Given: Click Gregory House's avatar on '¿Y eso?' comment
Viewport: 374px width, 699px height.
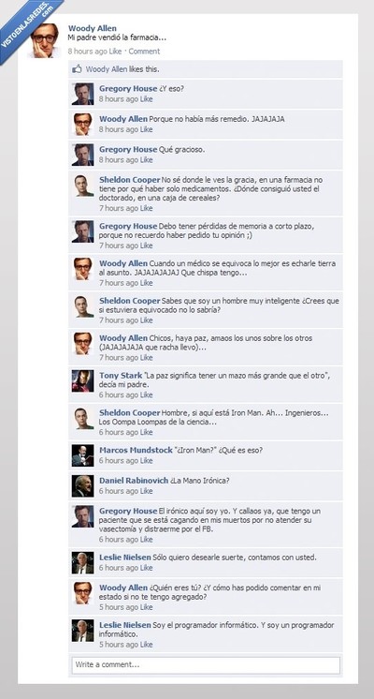Looking at the screenshot, I should coord(82,94).
